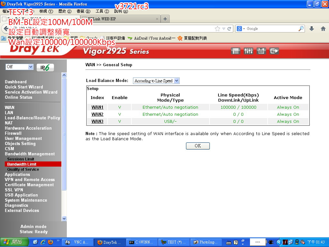Open Certificate Management sidebar menu
Image resolution: width=329 pixels, height=247 pixels.
coord(29,185)
